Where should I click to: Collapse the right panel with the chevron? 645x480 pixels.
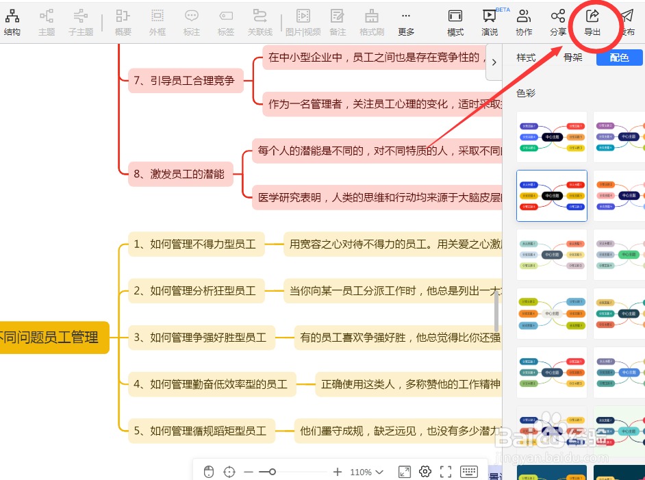tap(495, 60)
